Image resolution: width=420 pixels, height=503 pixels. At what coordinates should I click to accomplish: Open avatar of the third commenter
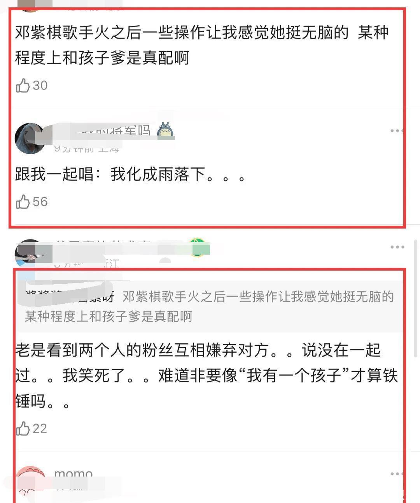pyautogui.click(x=28, y=254)
